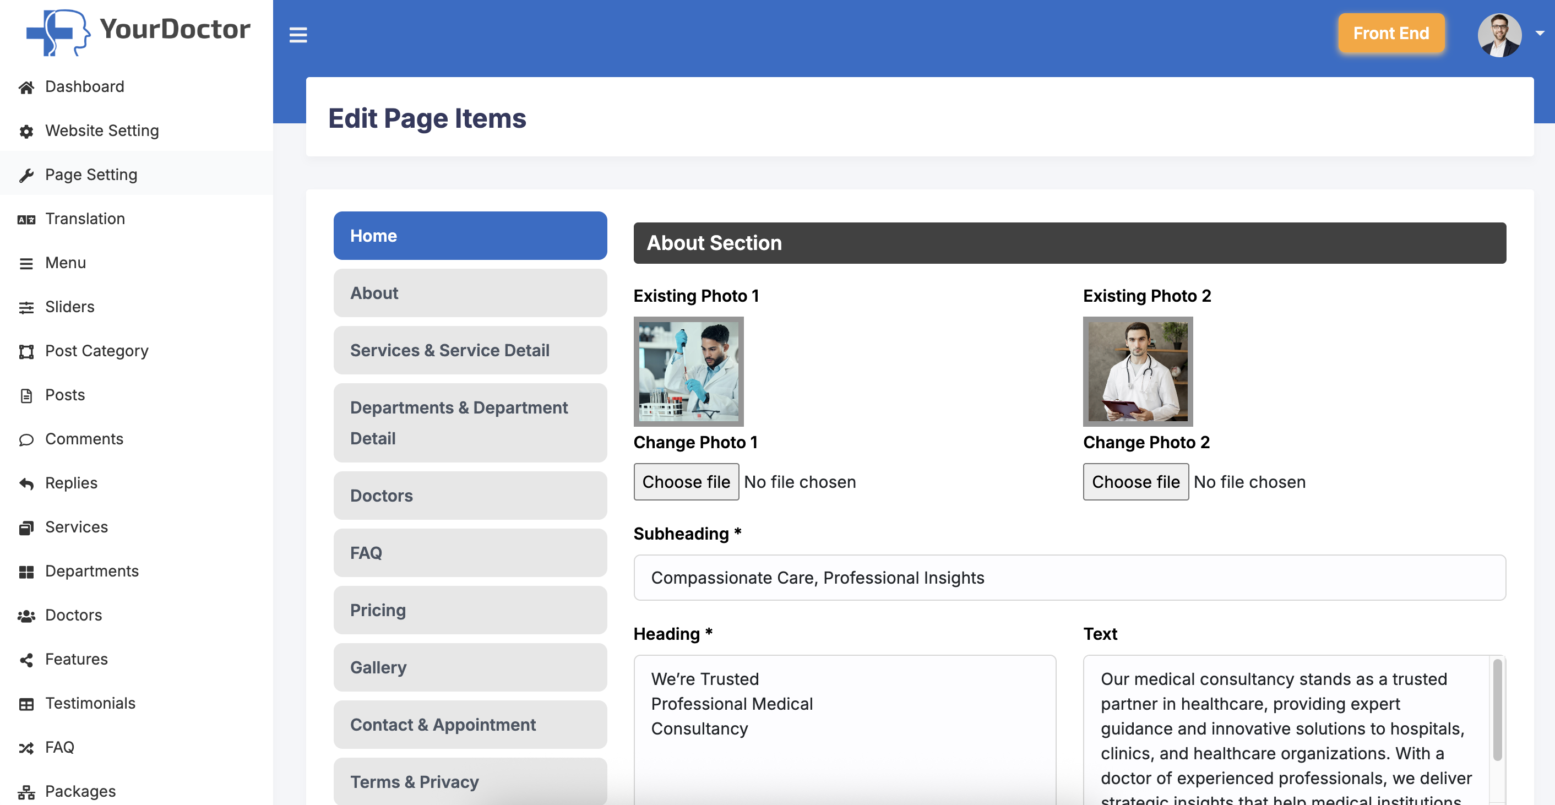The height and width of the screenshot is (805, 1555).
Task: Focus the Heading textarea
Action: click(x=845, y=730)
